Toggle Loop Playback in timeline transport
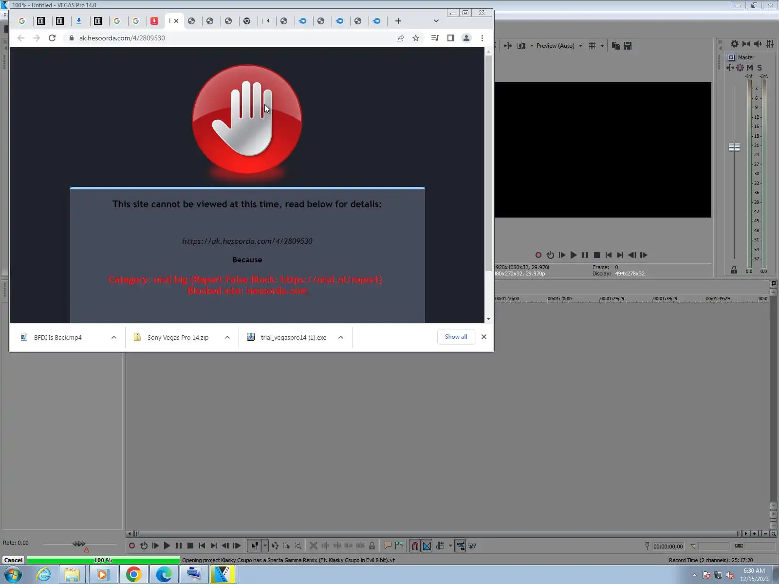The width and height of the screenshot is (779, 584). pos(144,546)
